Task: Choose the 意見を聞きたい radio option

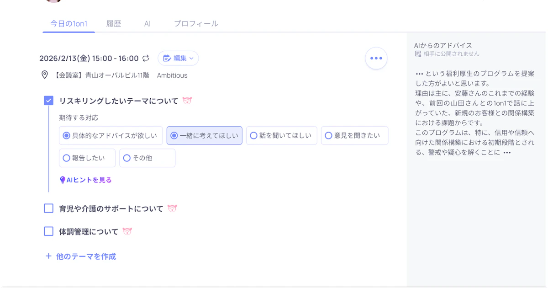Action: (328, 136)
